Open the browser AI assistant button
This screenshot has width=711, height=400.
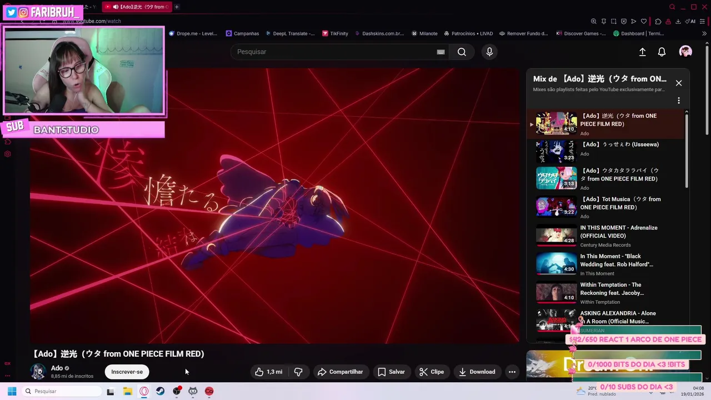point(690,21)
